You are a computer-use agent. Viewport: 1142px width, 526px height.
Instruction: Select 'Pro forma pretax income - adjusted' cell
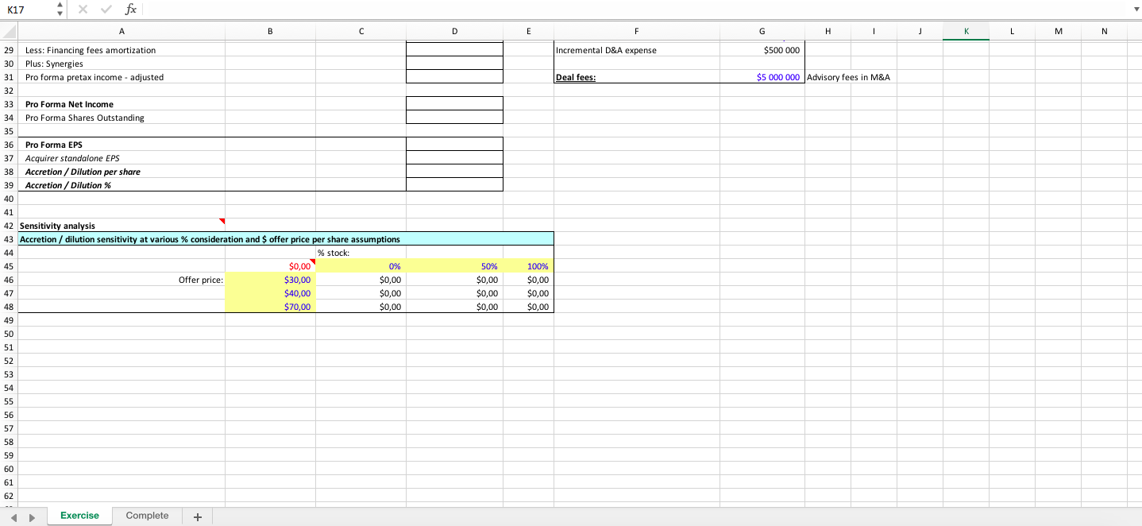point(122,77)
